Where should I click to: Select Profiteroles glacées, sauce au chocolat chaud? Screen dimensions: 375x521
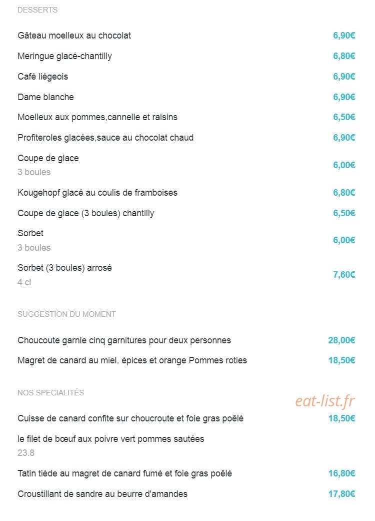coord(105,138)
